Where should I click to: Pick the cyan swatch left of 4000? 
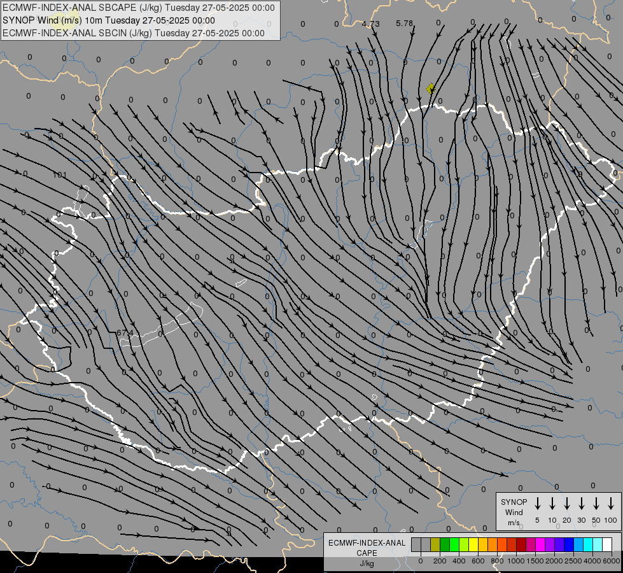click(x=589, y=544)
